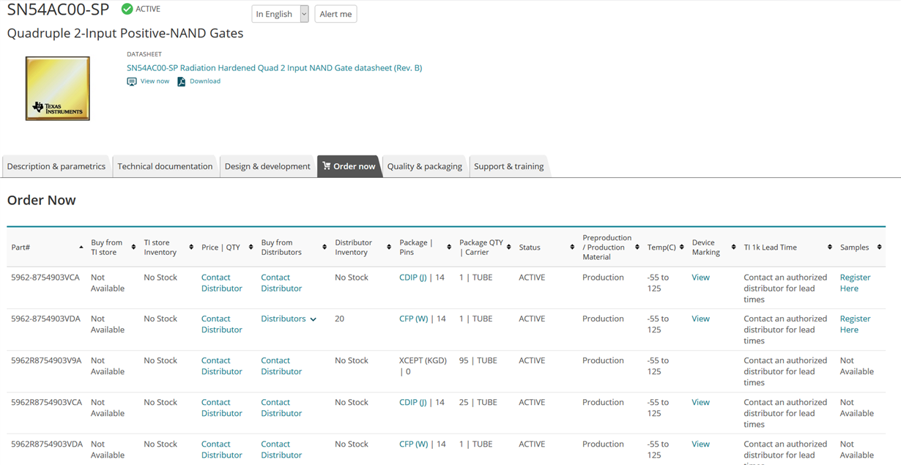901x465 pixels.
Task: Click CDIP (J) package link for 5962R8754903VCA
Action: coord(413,403)
